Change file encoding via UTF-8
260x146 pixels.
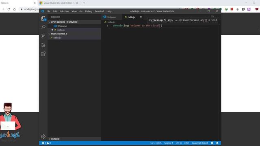pyautogui.click(x=179, y=143)
